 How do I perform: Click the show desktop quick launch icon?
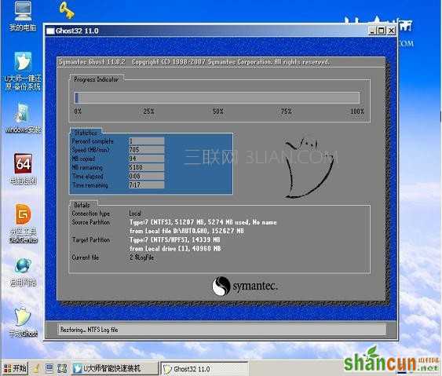point(49,368)
